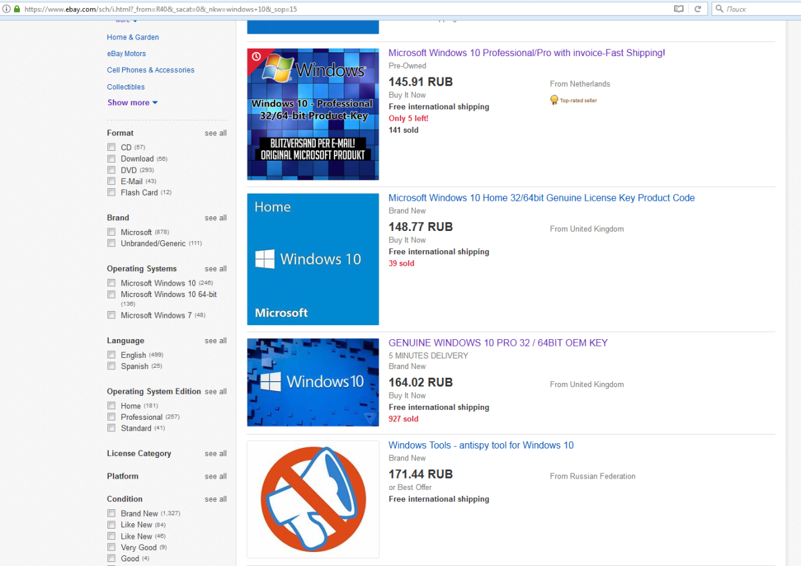Expand Language options via see all
The width and height of the screenshot is (801, 566).
216,341
